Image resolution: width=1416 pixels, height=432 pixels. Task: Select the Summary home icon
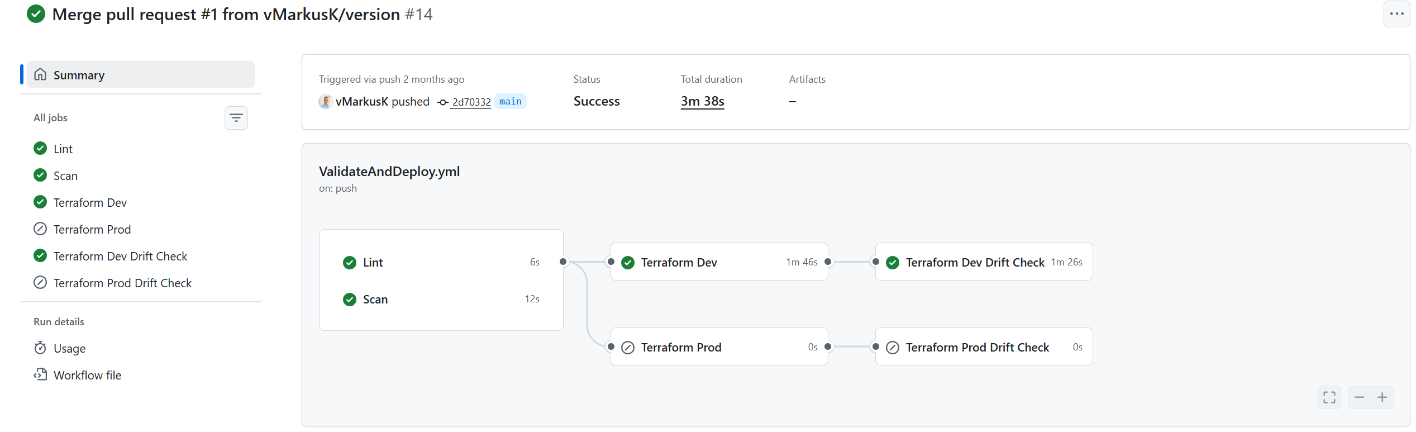pos(40,74)
